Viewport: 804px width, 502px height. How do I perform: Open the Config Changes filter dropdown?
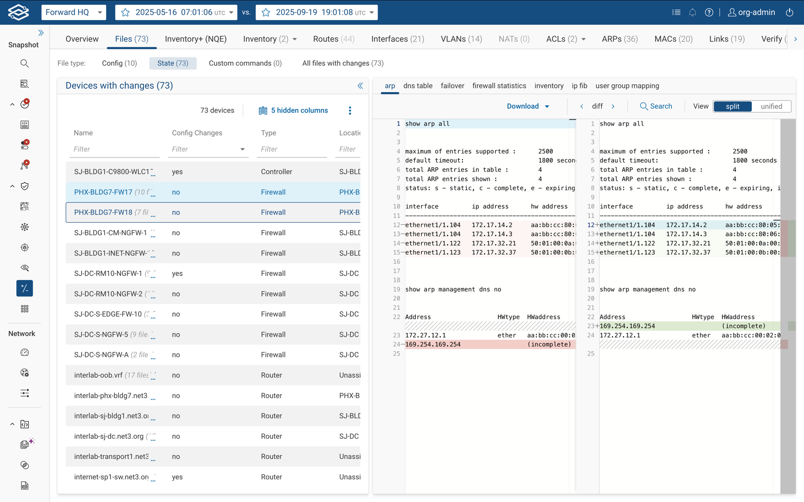coord(242,149)
